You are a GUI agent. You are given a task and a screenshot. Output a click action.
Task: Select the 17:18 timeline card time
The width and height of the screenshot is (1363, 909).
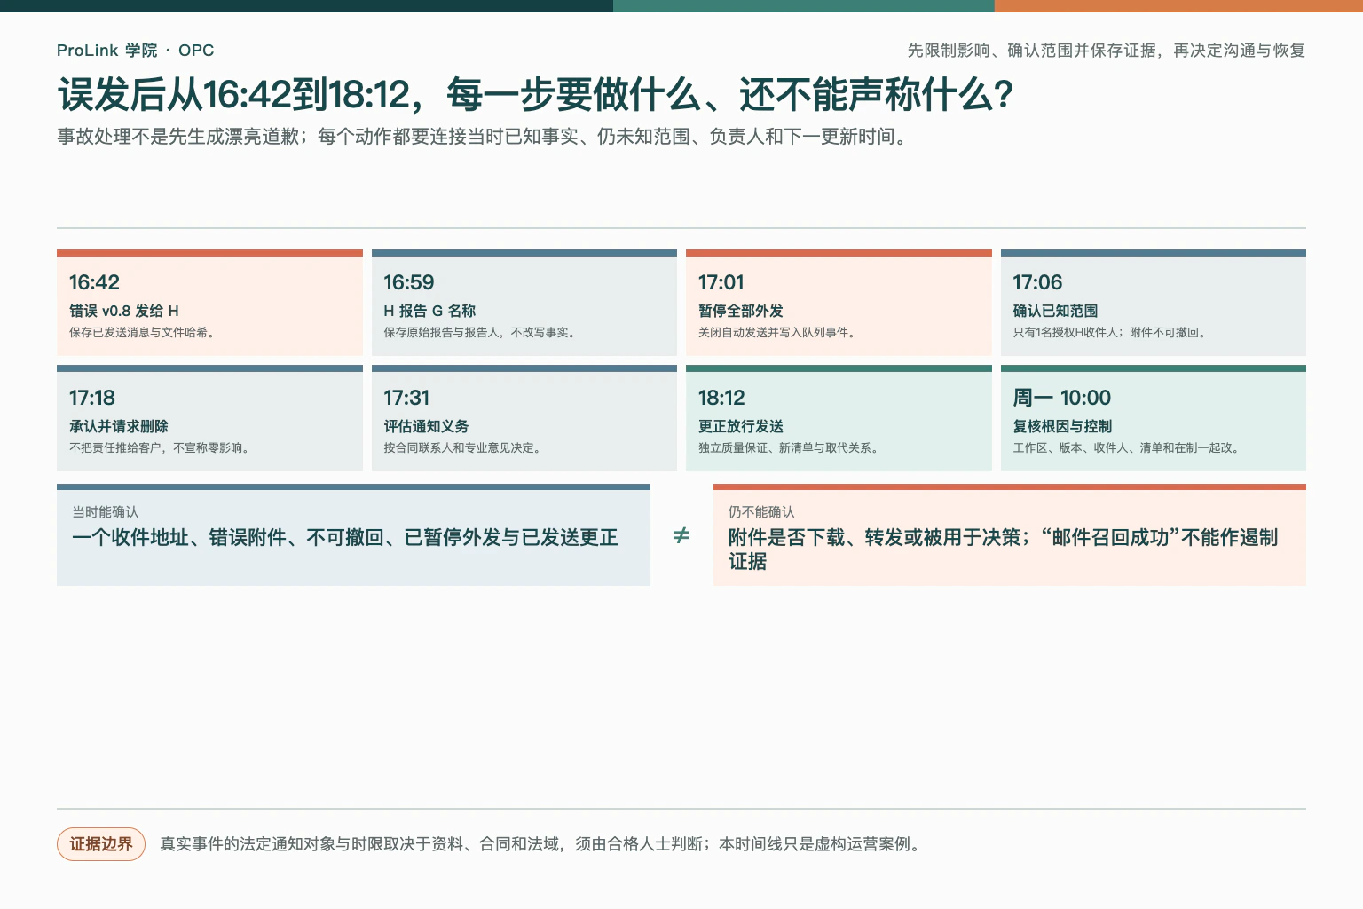tap(92, 398)
